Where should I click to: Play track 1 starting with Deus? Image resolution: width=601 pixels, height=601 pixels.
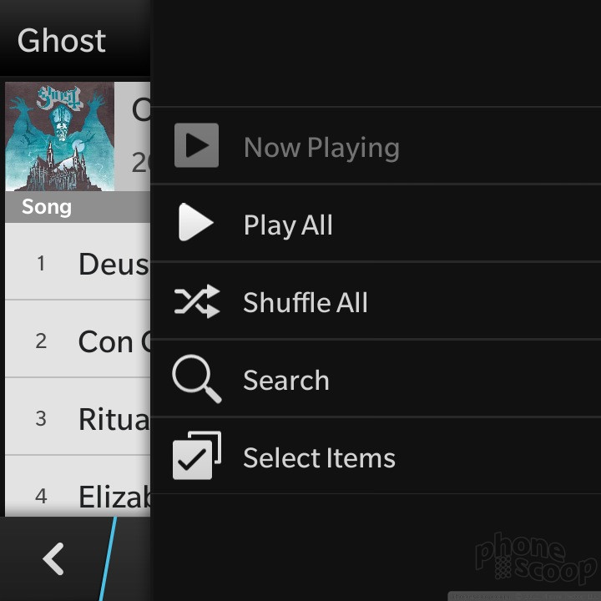pos(78,261)
